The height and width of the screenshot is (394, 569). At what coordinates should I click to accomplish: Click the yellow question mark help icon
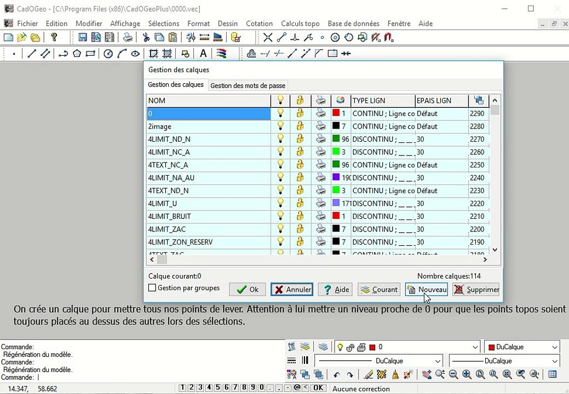[54, 37]
